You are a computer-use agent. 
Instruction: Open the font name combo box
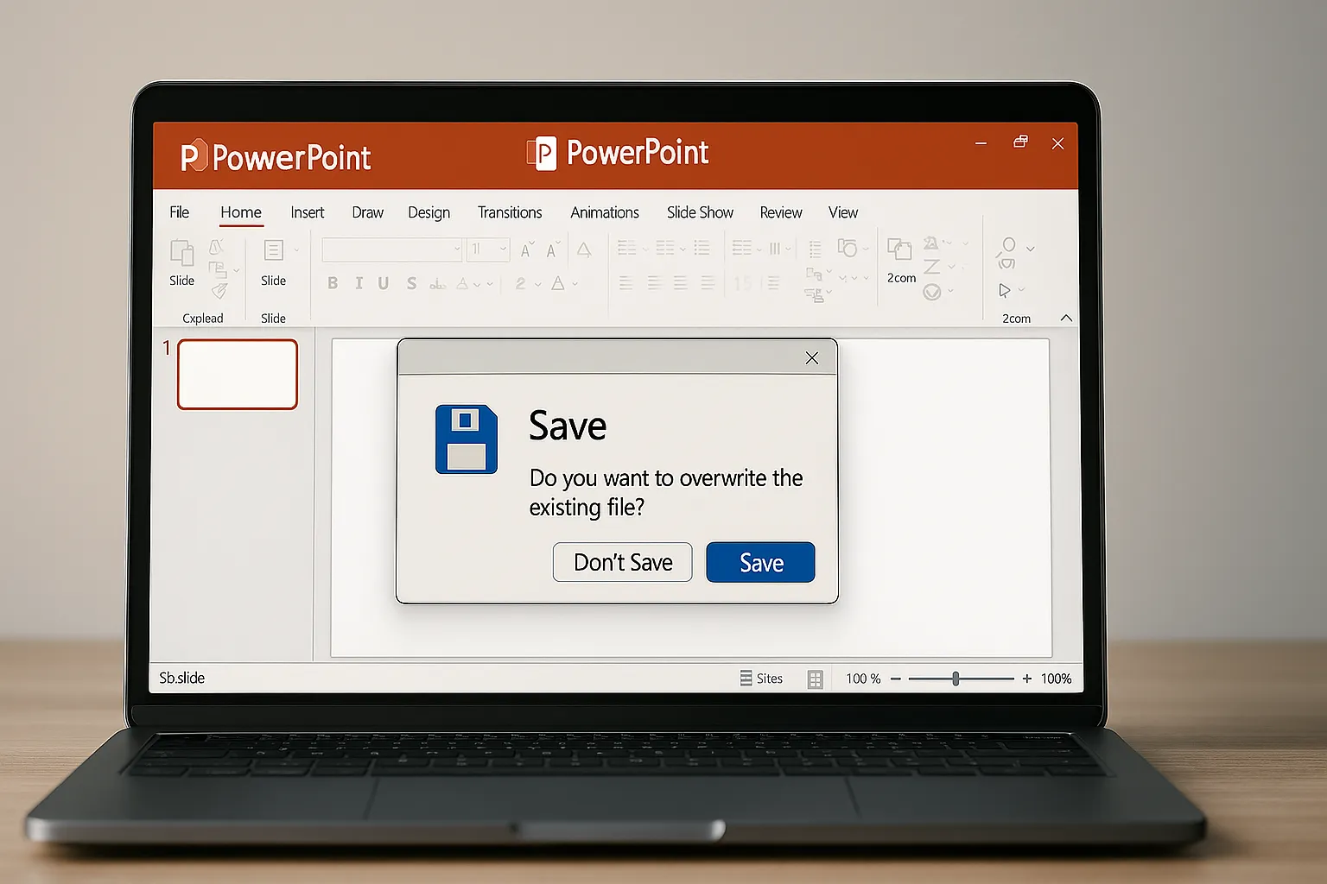pos(392,249)
